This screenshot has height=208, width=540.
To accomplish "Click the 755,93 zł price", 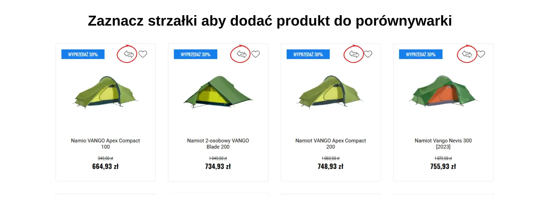I will pos(443,166).
